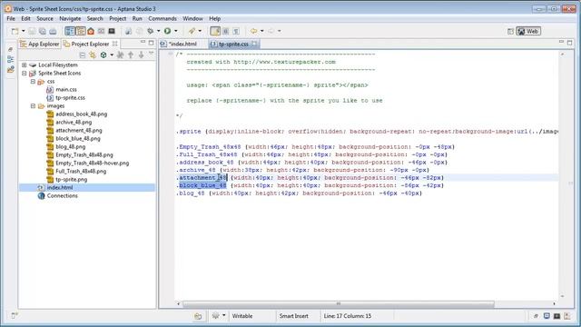581x327 pixels.
Task: Open the New file dropdown arrow
Action: coord(23,31)
